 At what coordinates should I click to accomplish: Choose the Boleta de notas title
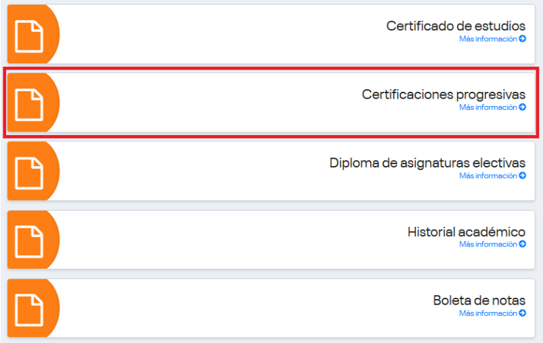coord(479,300)
